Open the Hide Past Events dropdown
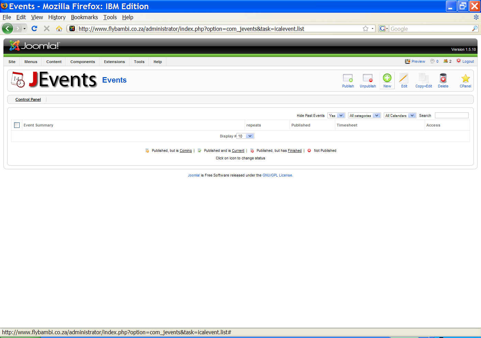Screen dimensions: 481x338 click(336, 116)
